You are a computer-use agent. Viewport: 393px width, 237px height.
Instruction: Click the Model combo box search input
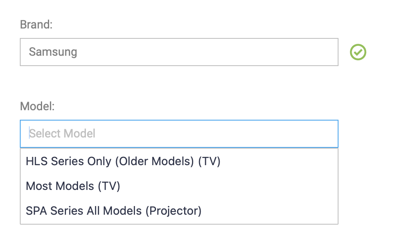pos(179,134)
